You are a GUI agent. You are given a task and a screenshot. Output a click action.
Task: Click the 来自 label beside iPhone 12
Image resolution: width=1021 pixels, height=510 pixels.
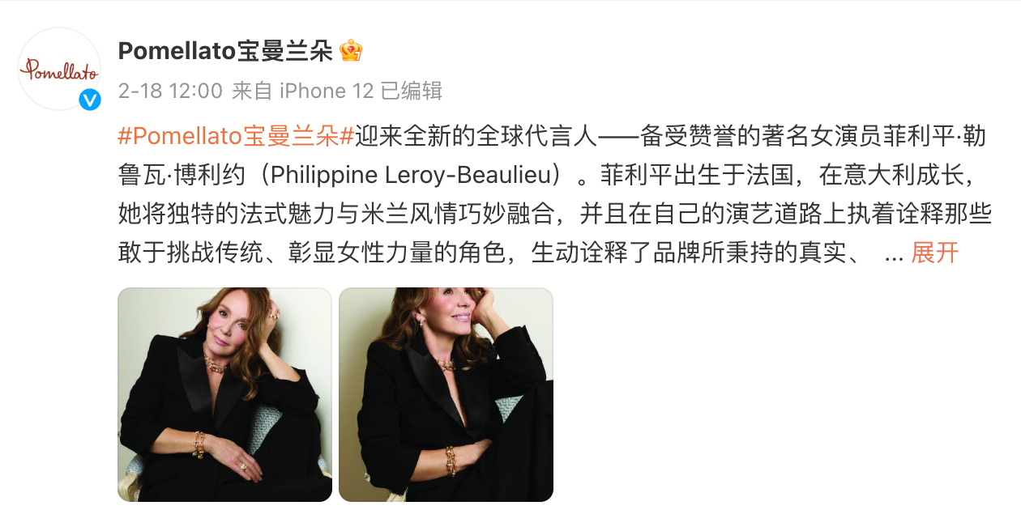pyautogui.click(x=252, y=91)
